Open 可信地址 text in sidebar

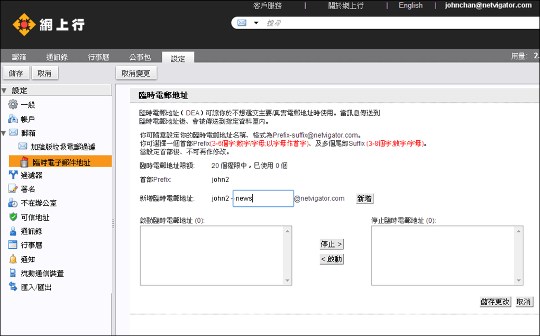(35, 217)
